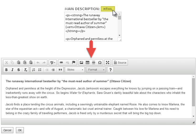Insert a bulleted list

pyautogui.click(x=40, y=70)
